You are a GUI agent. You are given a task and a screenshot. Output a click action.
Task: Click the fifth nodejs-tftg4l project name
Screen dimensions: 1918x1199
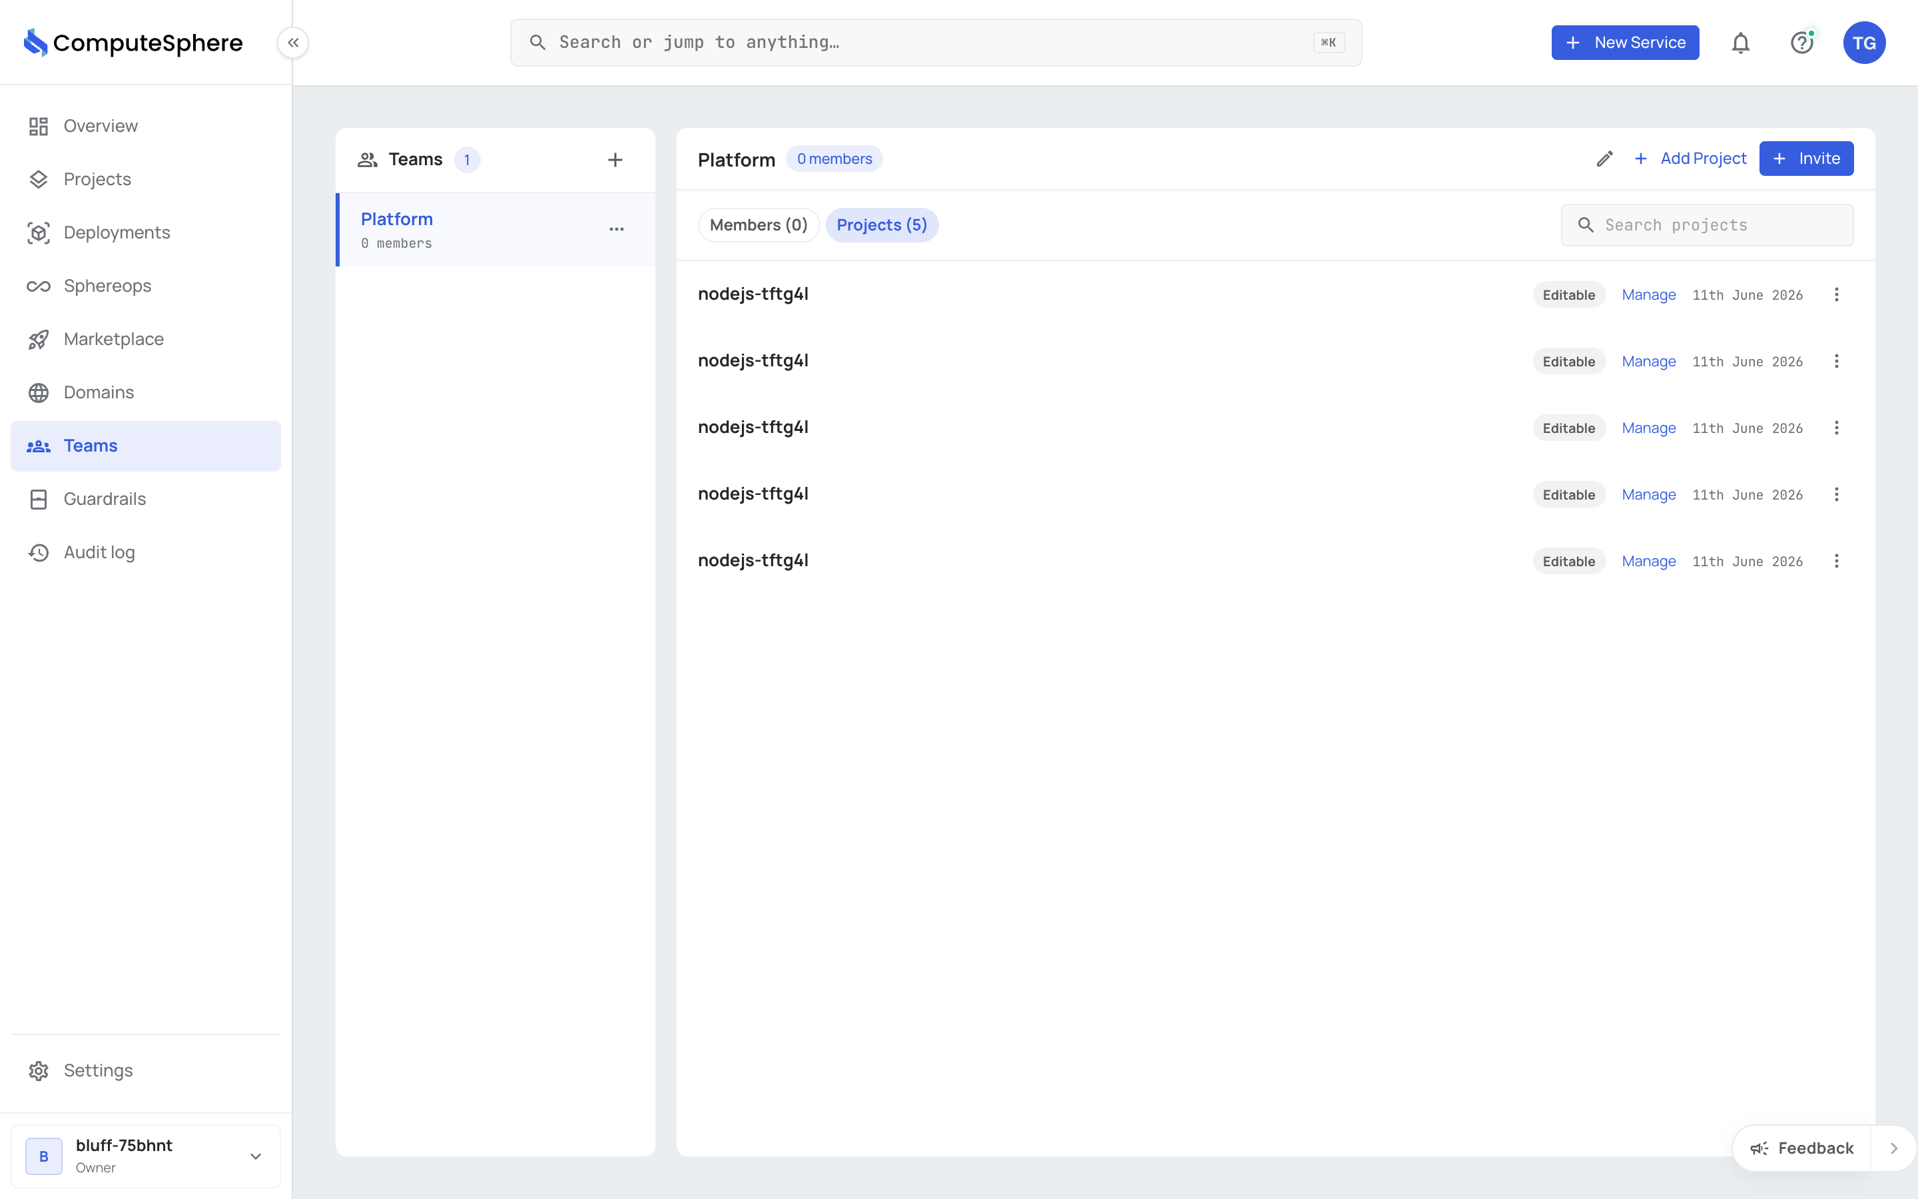(753, 561)
